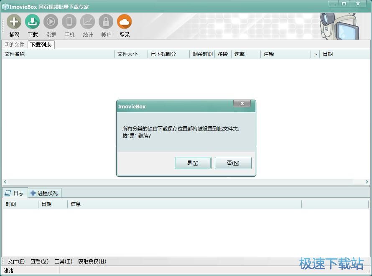The image size is (372, 276).
Task: Click the 多段 column header
Action: 223,54
